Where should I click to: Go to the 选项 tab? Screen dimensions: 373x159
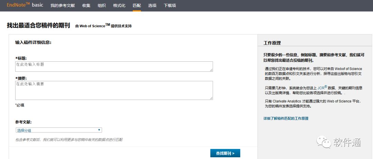[152, 6]
